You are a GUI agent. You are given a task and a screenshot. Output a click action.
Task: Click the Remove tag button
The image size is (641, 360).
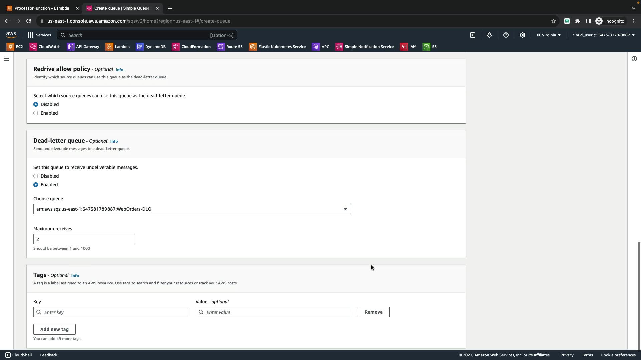373,312
